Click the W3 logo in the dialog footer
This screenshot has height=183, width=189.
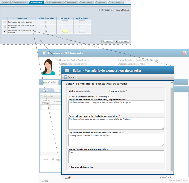click(x=68, y=177)
